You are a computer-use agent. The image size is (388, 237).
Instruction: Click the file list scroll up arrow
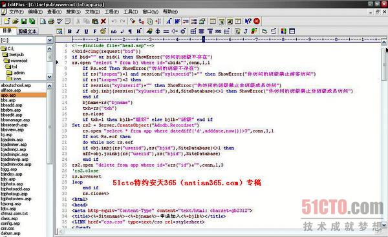point(50,86)
